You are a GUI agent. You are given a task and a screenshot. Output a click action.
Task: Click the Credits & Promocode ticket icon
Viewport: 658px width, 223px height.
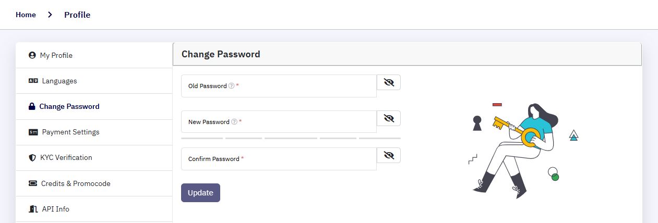[33, 183]
